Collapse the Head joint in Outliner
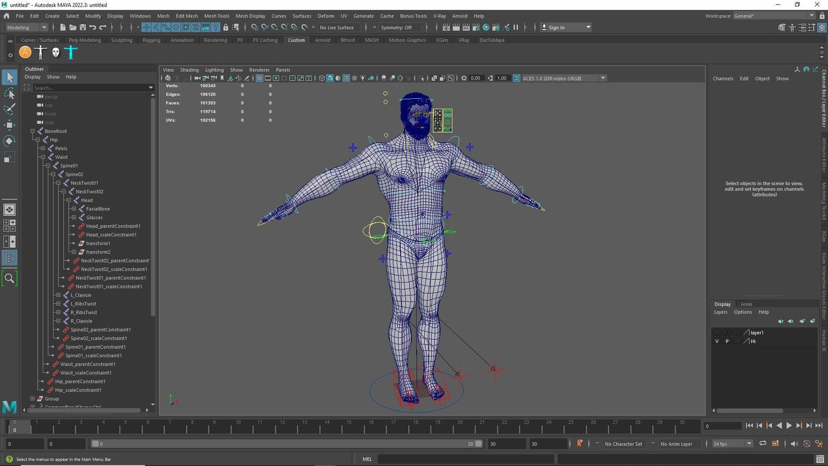Image resolution: width=828 pixels, height=466 pixels. 68,200
